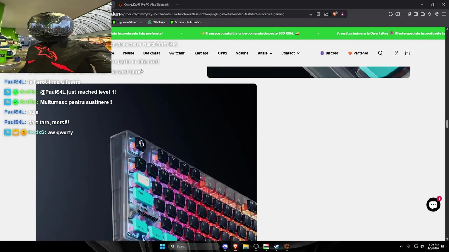Screen dimensions: 449x252
Task: Click 'la hero84 ma uitasem' chat message
Action: pos(54,82)
